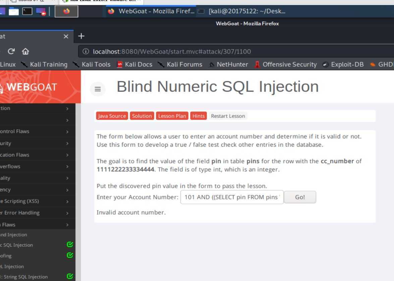View site information icon in address bar
Image resolution: width=394 pixels, height=281 pixels.
(x=86, y=51)
